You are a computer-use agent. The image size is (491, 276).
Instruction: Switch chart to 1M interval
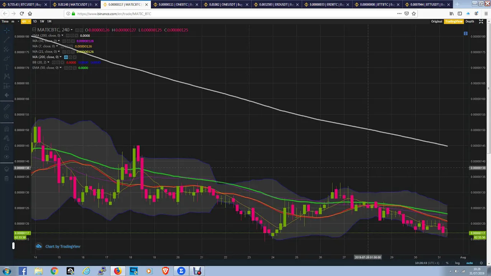[49, 21]
